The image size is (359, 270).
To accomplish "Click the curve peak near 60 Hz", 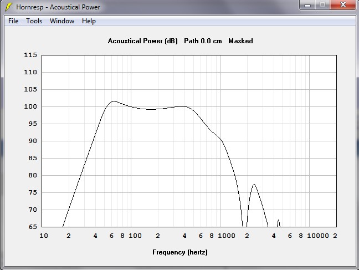I will tap(114, 101).
